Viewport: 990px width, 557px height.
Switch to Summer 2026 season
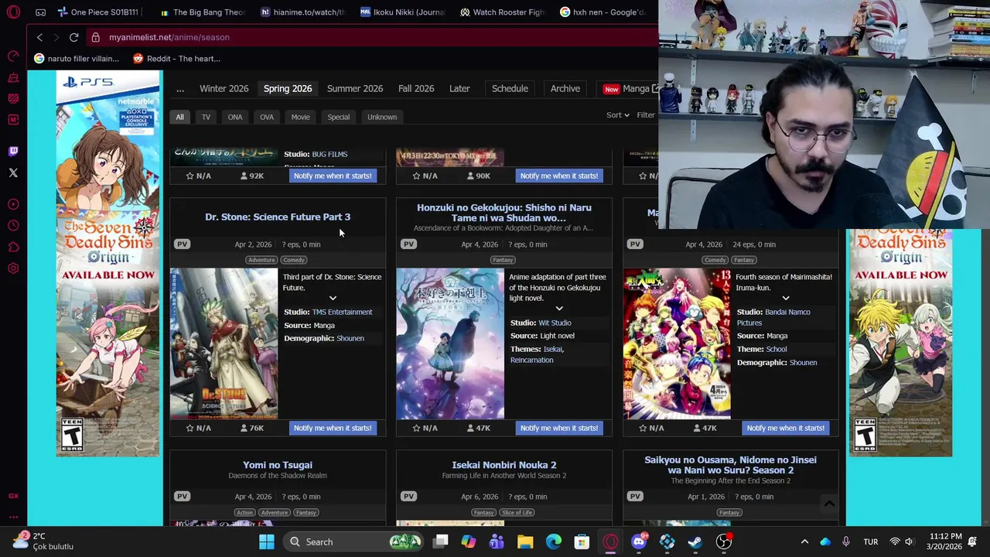tap(355, 88)
